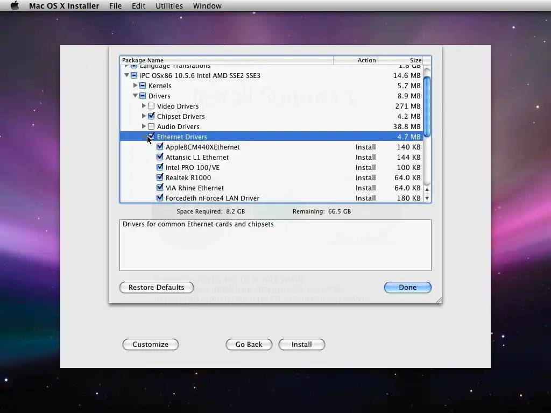Expand the Video Drivers group
This screenshot has height=413, width=551.
pyautogui.click(x=144, y=106)
